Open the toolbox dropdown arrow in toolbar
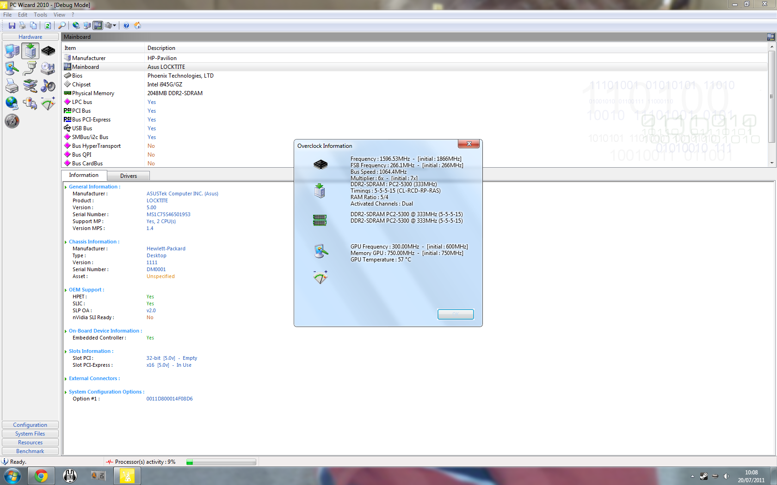This screenshot has height=485, width=777. tap(114, 25)
